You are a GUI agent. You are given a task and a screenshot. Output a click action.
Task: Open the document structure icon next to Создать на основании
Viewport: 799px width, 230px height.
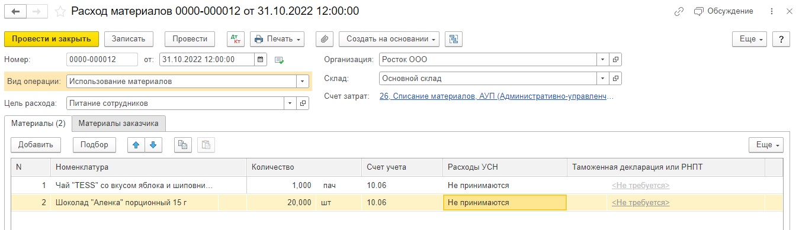454,39
